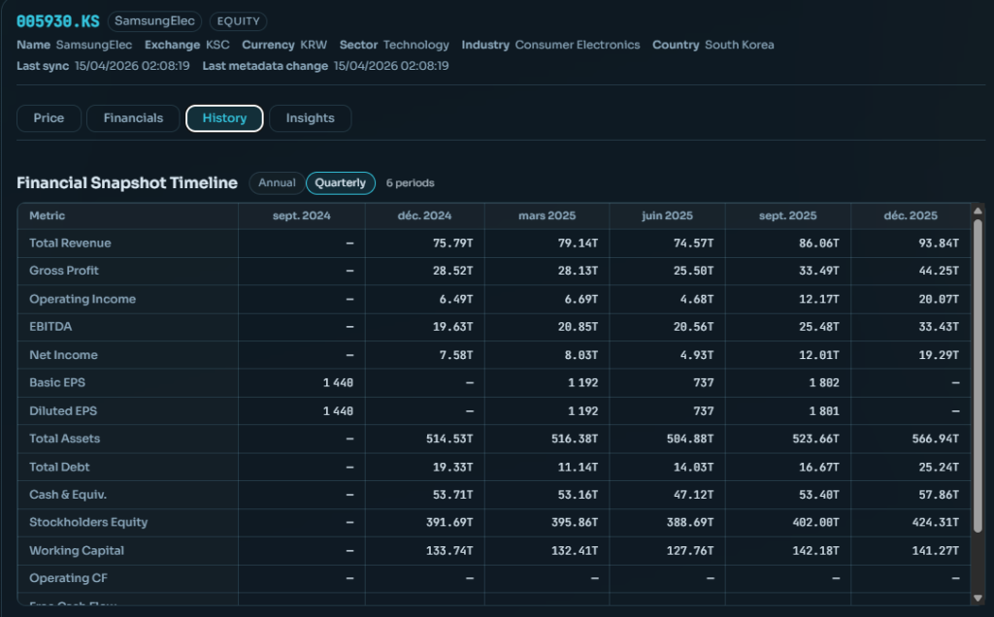Image resolution: width=994 pixels, height=617 pixels.
Task: Select the Total Revenue row label
Action: (70, 244)
